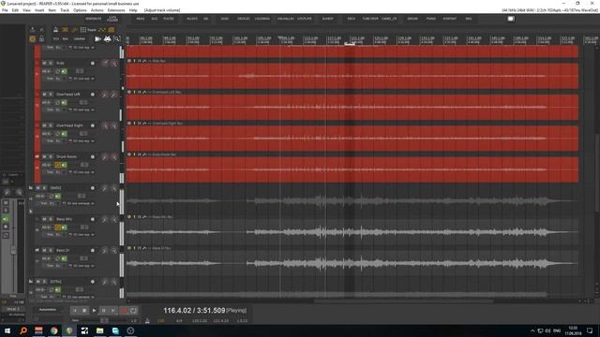
Task: Click the white arrow icon left of zoom tools
Action: (x=97, y=38)
